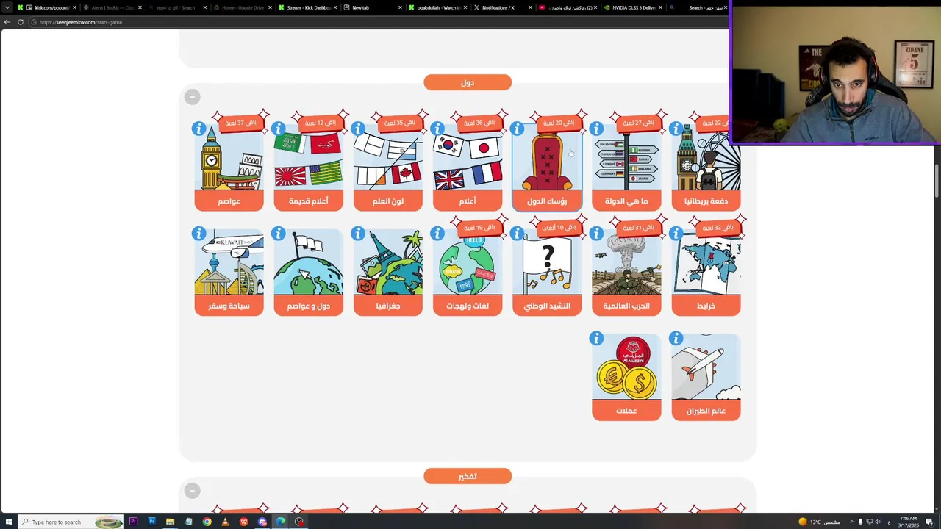
Task: Open Photoshop from the taskbar
Action: pos(151,522)
